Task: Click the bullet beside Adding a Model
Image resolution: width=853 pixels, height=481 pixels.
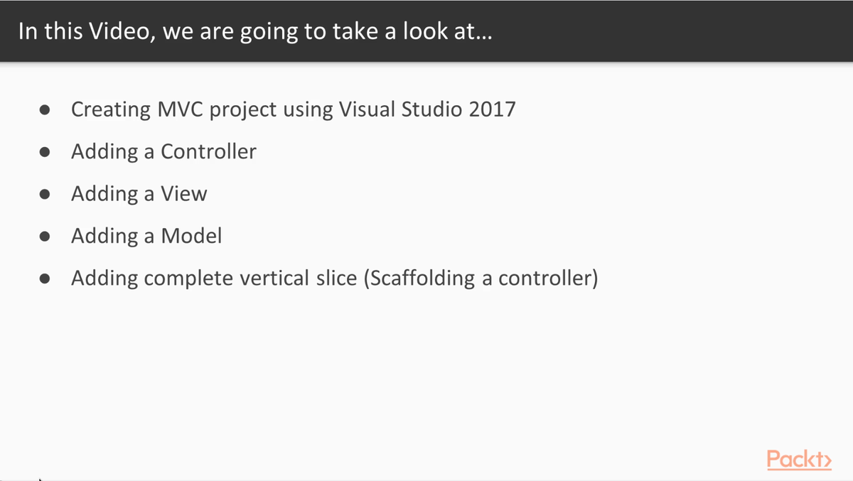Action: (45, 236)
